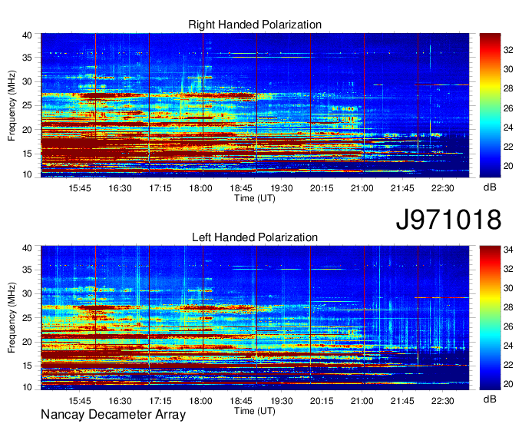Click the dB label under Right Handed color bar
The height and width of the screenshot is (424, 522).
pos(490,187)
